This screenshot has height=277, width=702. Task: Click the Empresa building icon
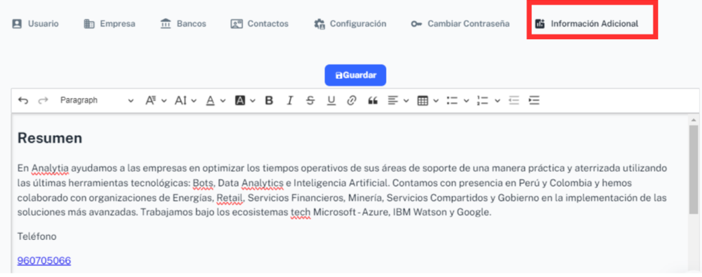pos(89,24)
